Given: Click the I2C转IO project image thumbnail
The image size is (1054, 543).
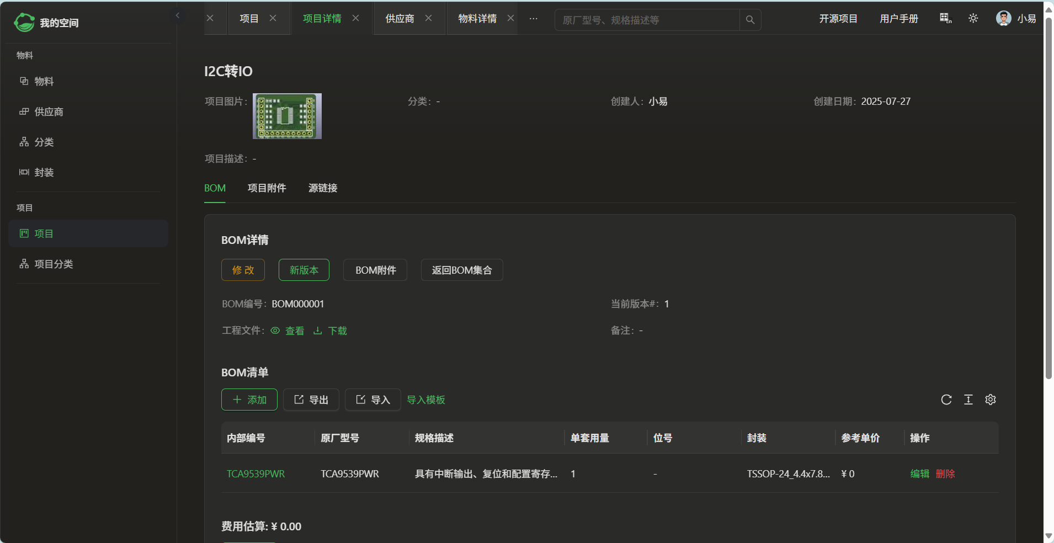Looking at the screenshot, I should 287,116.
